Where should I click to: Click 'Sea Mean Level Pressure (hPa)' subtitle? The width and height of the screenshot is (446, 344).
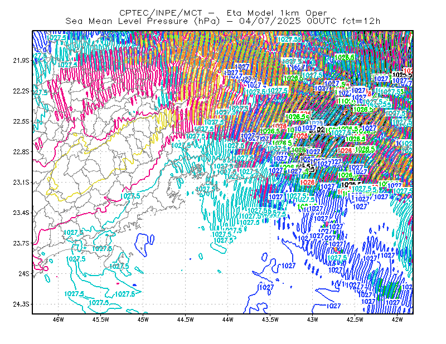[x=143, y=21]
